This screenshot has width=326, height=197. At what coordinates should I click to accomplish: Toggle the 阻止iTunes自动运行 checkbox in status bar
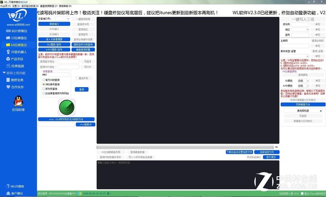[302, 193]
